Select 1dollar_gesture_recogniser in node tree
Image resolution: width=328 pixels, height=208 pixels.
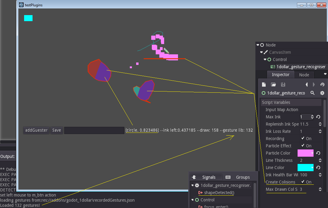301,67
